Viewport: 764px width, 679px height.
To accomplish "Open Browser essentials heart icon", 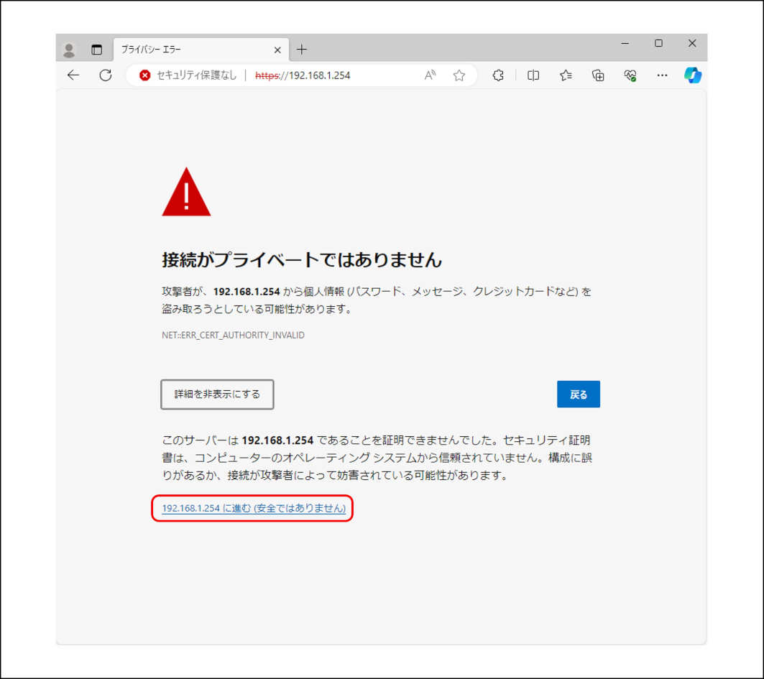I will [630, 75].
